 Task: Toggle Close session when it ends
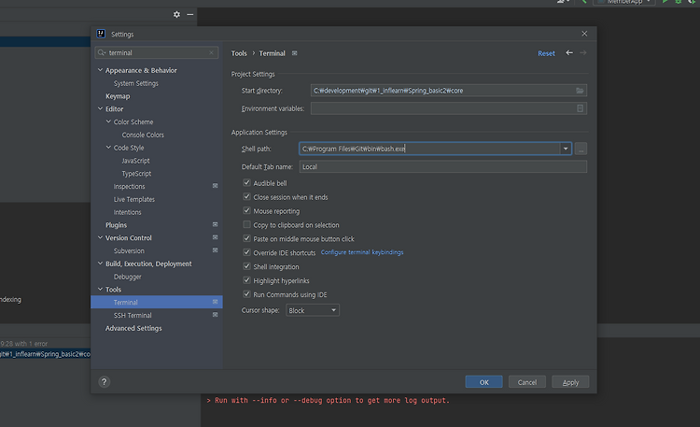point(247,197)
